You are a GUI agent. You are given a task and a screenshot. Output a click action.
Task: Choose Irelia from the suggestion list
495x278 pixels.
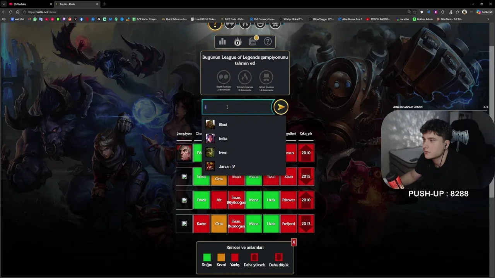click(244, 138)
